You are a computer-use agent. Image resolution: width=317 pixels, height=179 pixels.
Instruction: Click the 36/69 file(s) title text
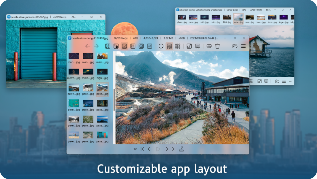[120, 38]
